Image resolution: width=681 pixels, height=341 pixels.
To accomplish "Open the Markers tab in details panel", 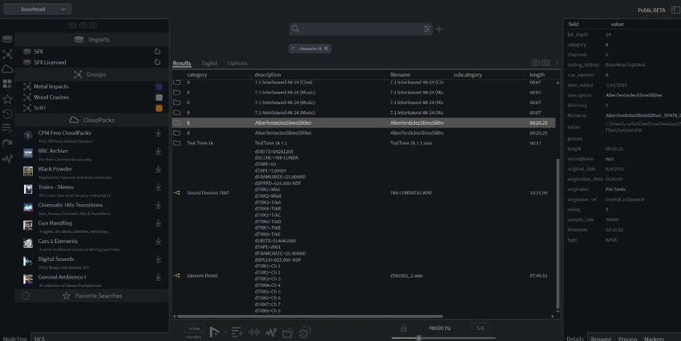I will pyautogui.click(x=654, y=338).
